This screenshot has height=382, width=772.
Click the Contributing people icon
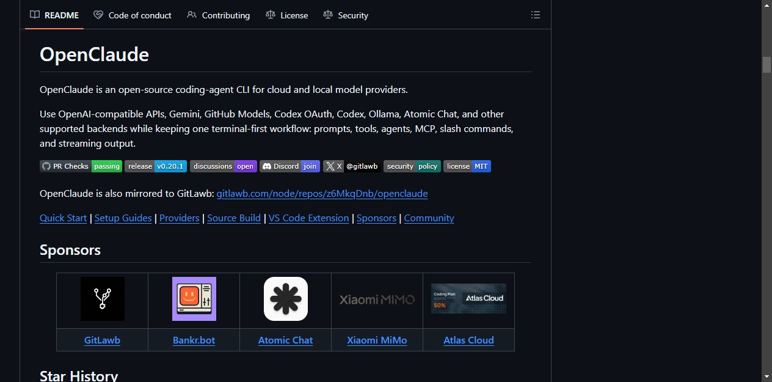pos(192,15)
